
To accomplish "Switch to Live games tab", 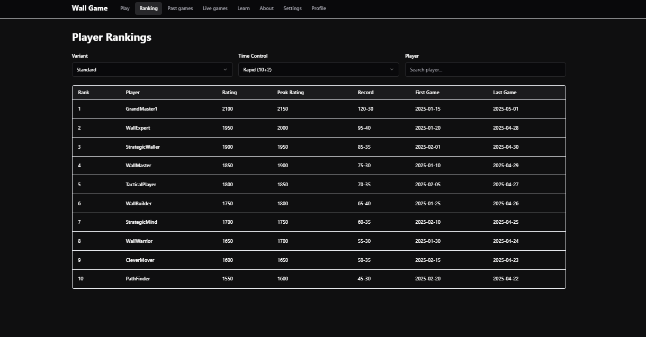I will pyautogui.click(x=215, y=8).
